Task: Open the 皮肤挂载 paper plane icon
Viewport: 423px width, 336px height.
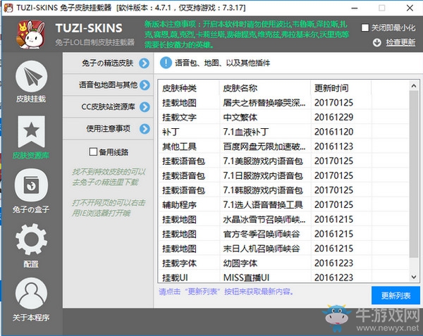Action: [31, 77]
